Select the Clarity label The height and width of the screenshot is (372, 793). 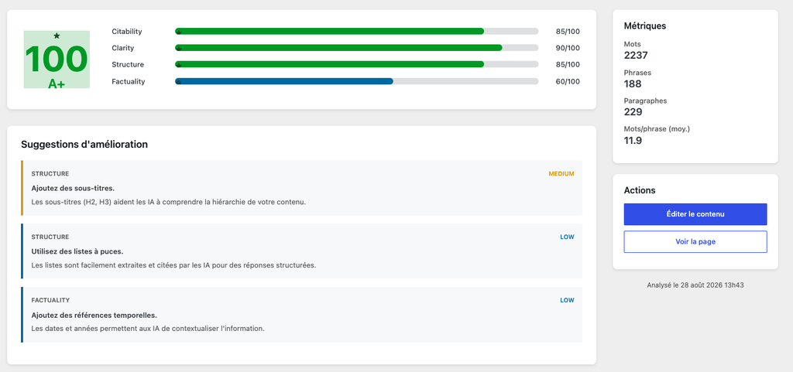(x=123, y=48)
